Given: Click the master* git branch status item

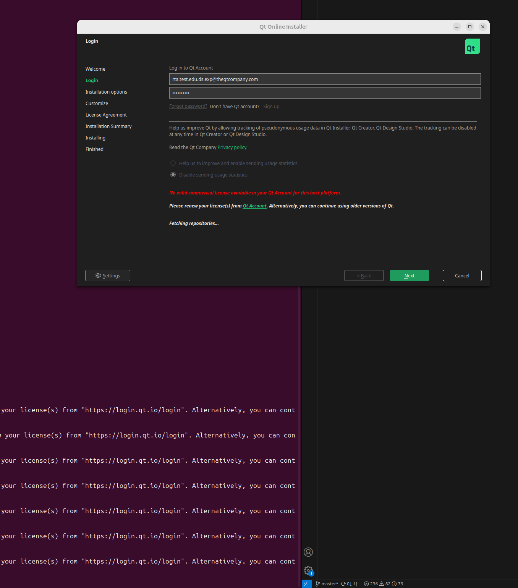Looking at the screenshot, I should tap(327, 584).
